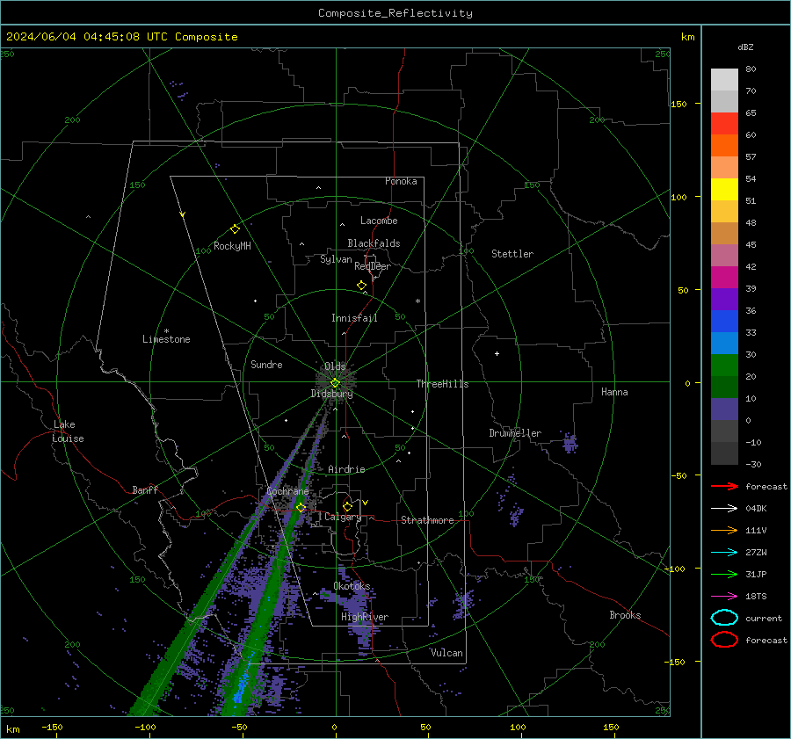
Task: Click the Calgary city label
Action: [343, 517]
